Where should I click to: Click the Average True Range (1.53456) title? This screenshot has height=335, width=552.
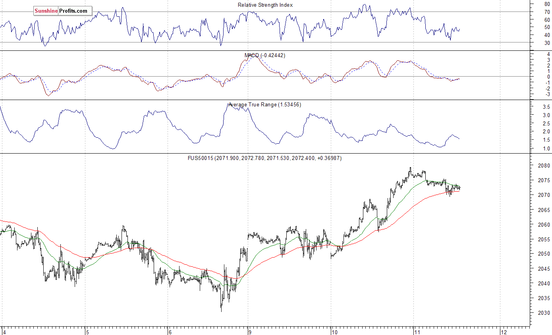tap(265, 105)
